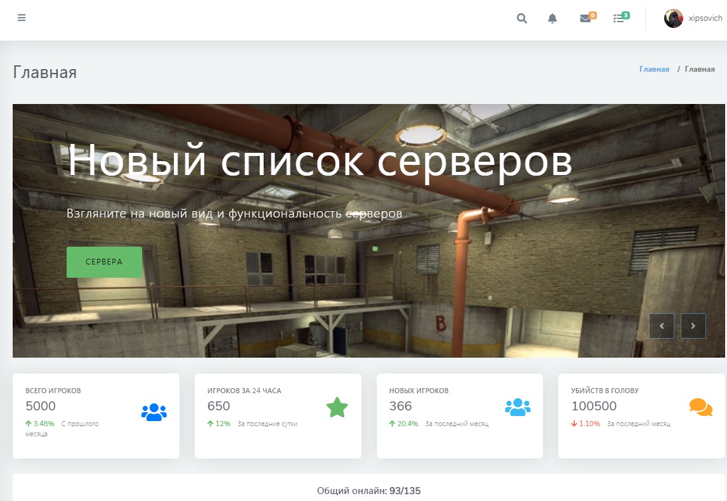Click the red 1.10% decline indicator

[586, 424]
